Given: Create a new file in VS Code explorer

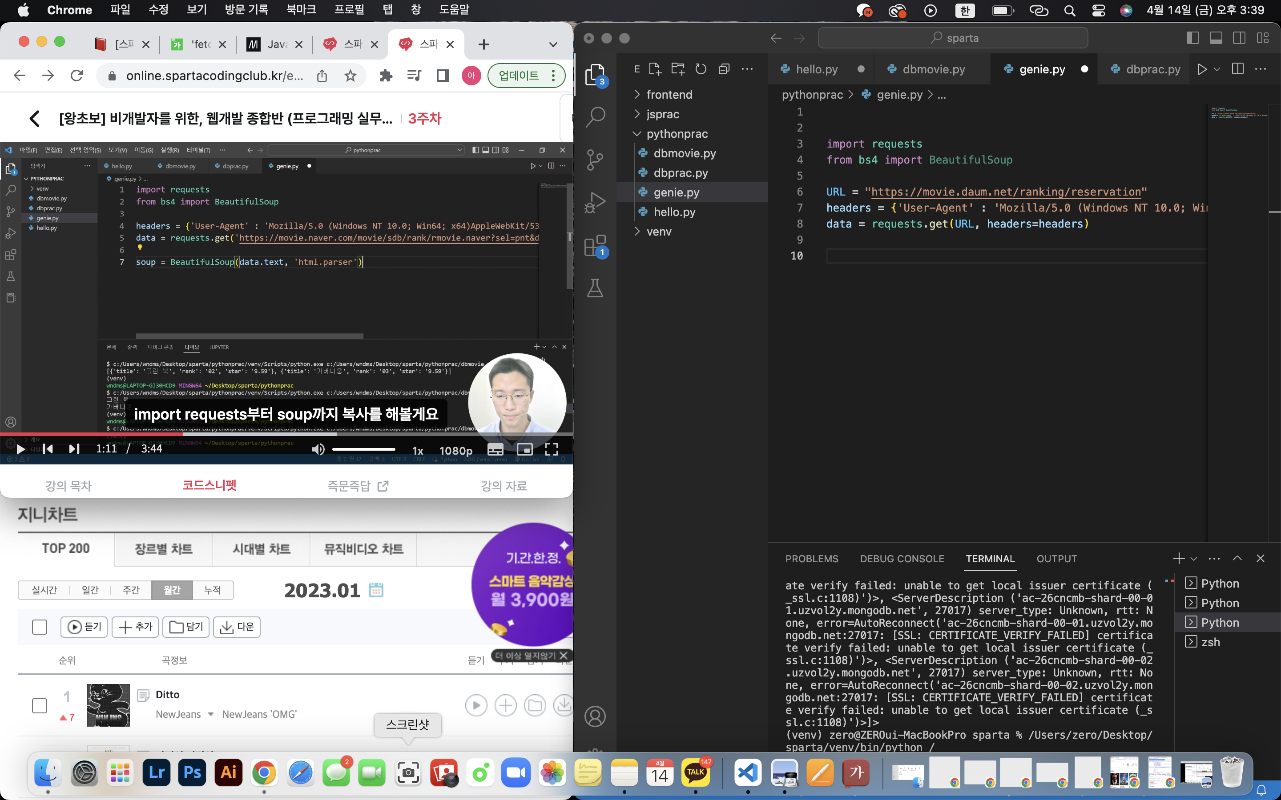Looking at the screenshot, I should [x=655, y=69].
